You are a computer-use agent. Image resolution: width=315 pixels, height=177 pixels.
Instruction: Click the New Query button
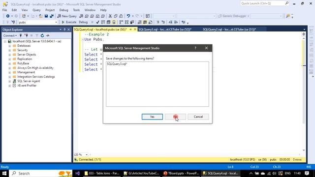click(x=67, y=16)
